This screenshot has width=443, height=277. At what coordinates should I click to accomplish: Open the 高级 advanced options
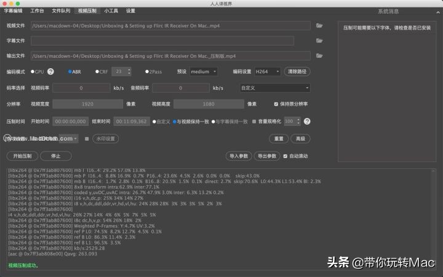pos(300,139)
